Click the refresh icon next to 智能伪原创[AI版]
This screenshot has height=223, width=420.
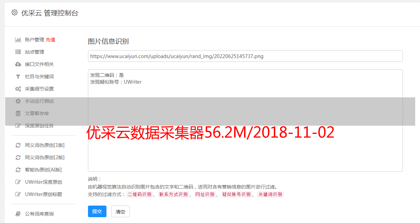tap(18, 170)
